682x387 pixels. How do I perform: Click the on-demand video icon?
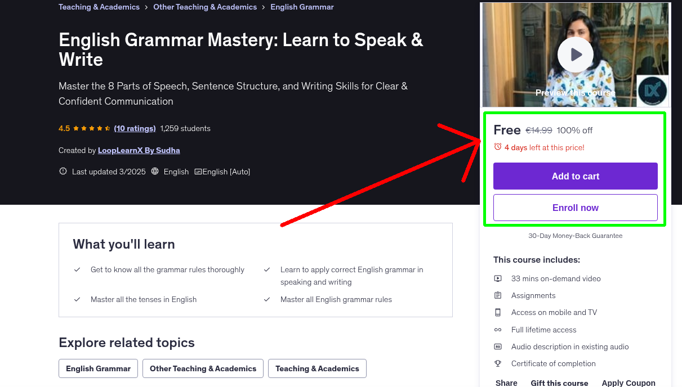pyautogui.click(x=498, y=278)
